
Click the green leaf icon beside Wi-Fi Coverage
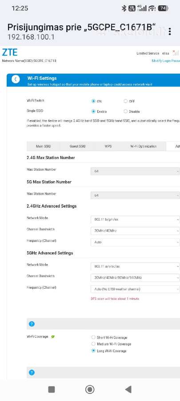coord(53,336)
